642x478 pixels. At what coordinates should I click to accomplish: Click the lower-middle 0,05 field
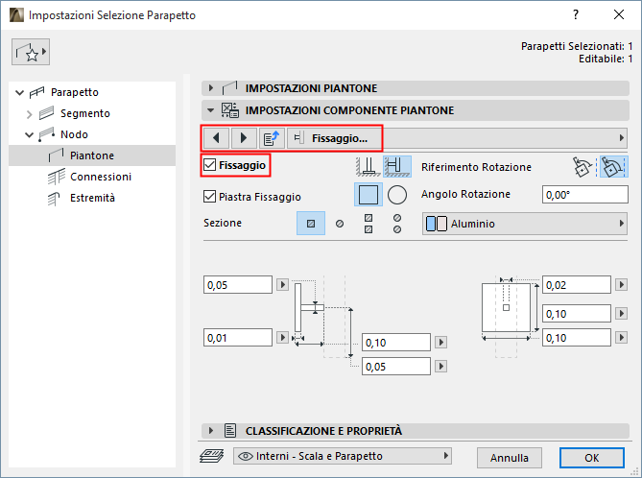click(396, 367)
